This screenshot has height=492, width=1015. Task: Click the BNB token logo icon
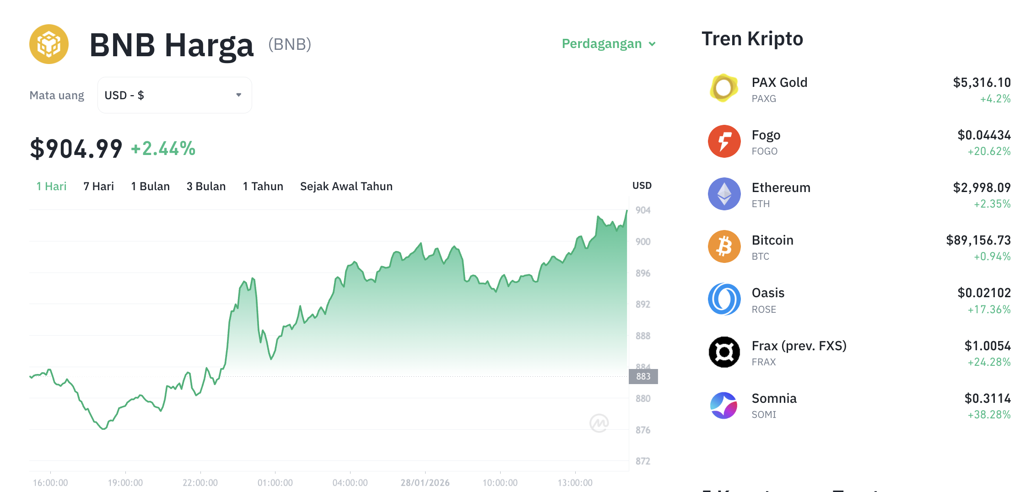click(x=49, y=44)
